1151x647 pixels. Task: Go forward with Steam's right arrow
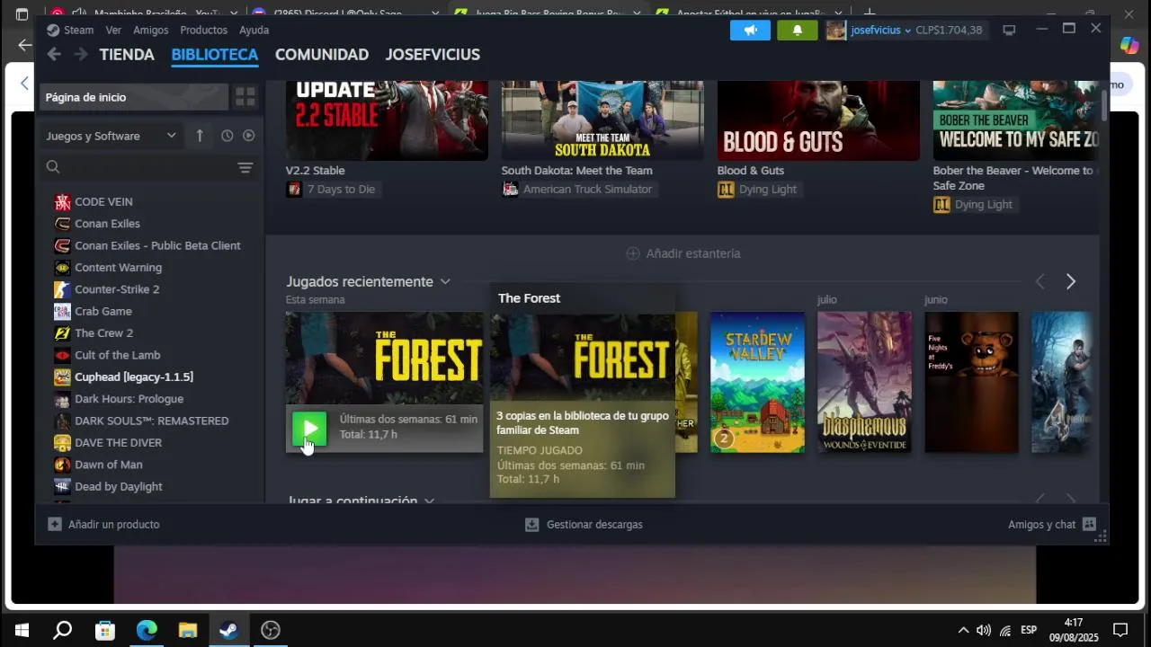click(81, 55)
